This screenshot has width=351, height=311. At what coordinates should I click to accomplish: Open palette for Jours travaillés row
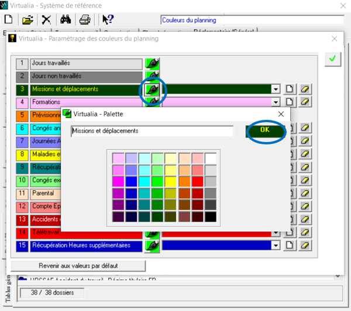[x=152, y=63]
